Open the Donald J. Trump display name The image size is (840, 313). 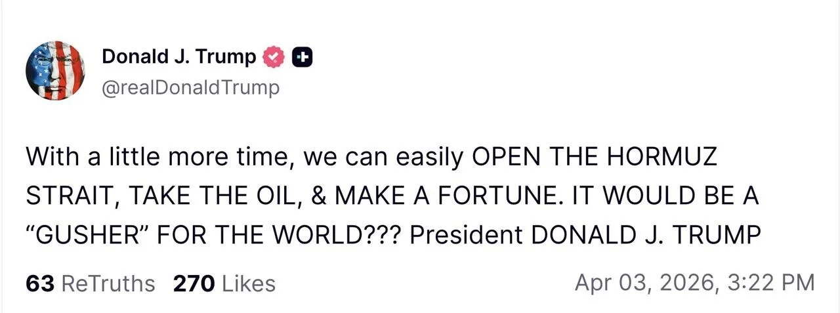point(179,57)
